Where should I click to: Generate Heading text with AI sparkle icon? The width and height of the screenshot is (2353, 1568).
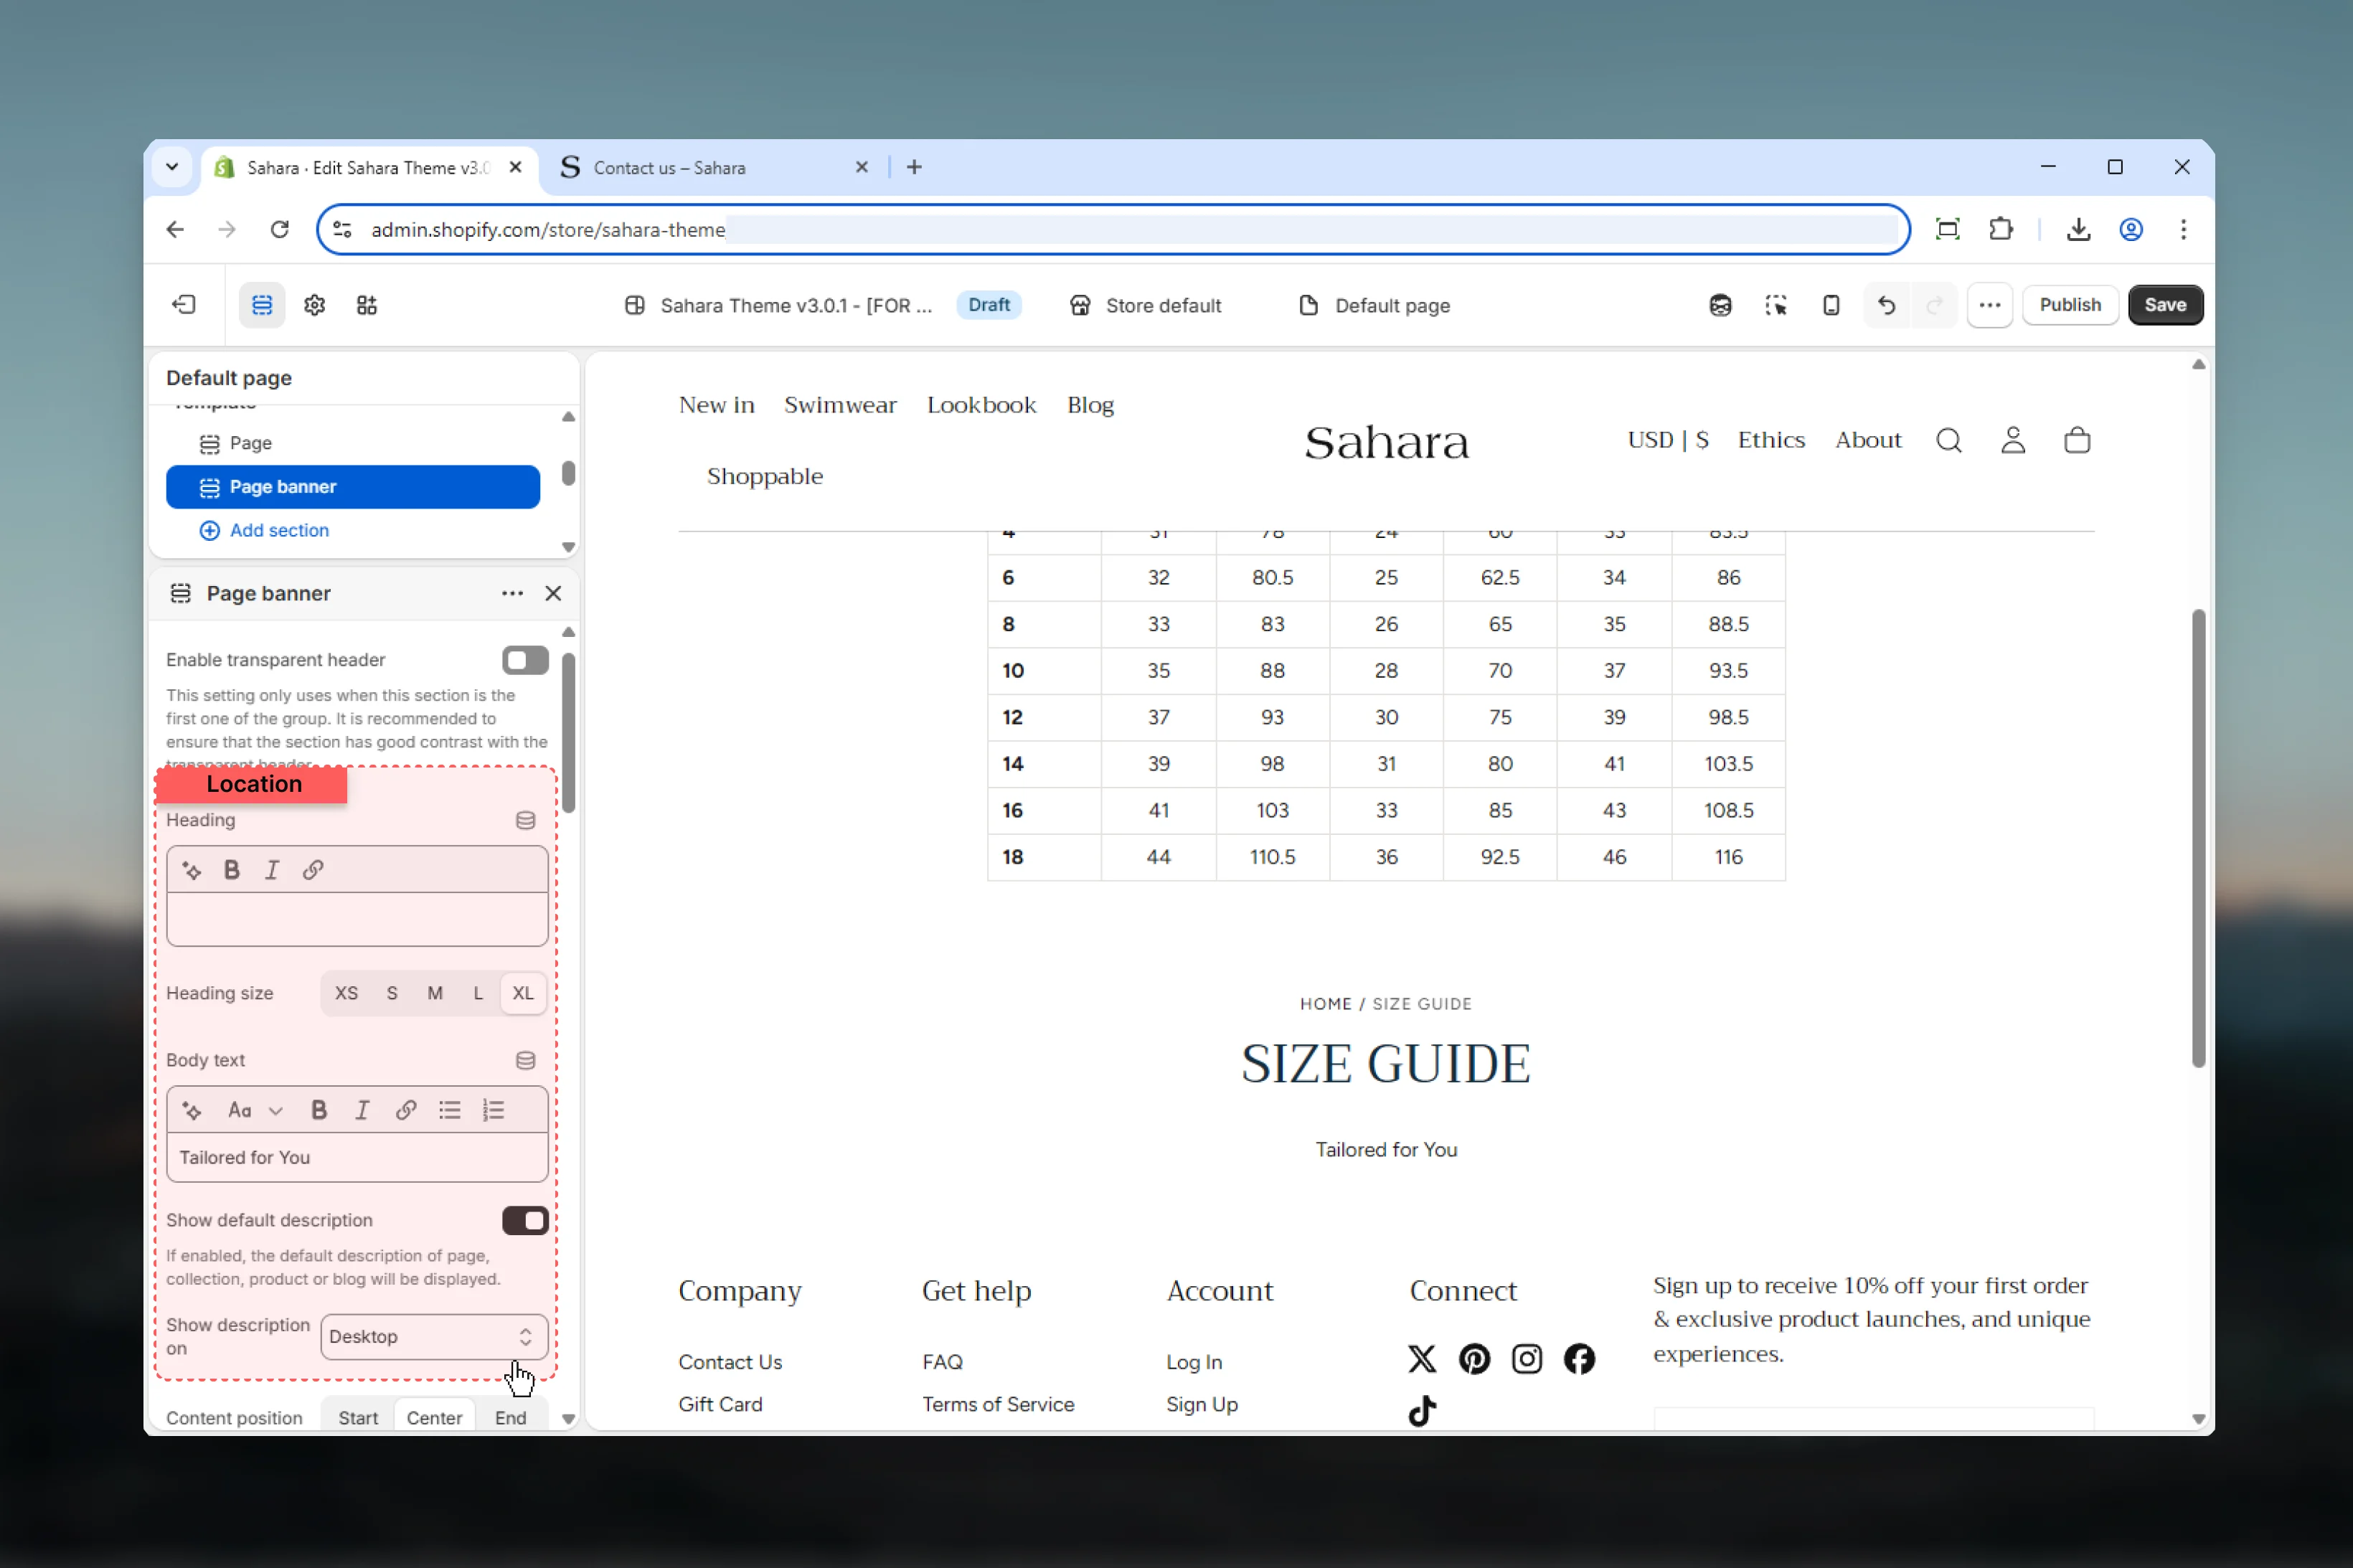192,870
